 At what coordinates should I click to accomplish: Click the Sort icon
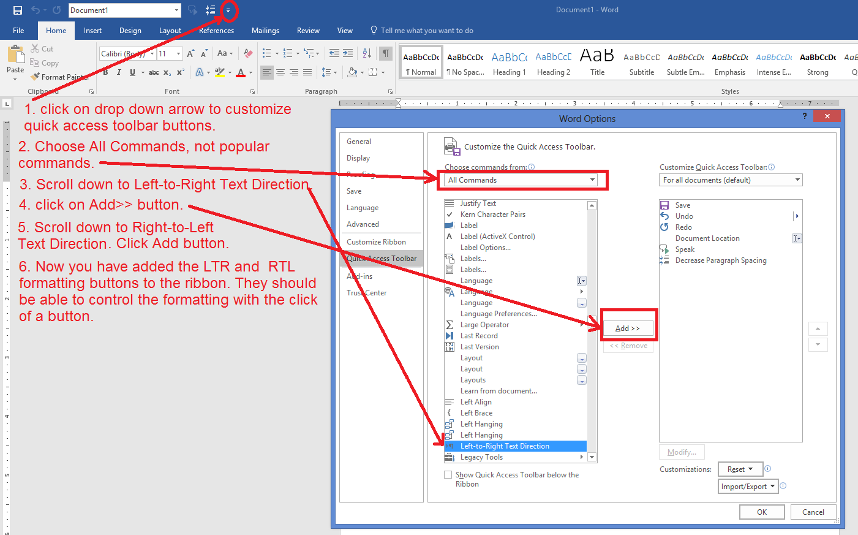coord(367,54)
